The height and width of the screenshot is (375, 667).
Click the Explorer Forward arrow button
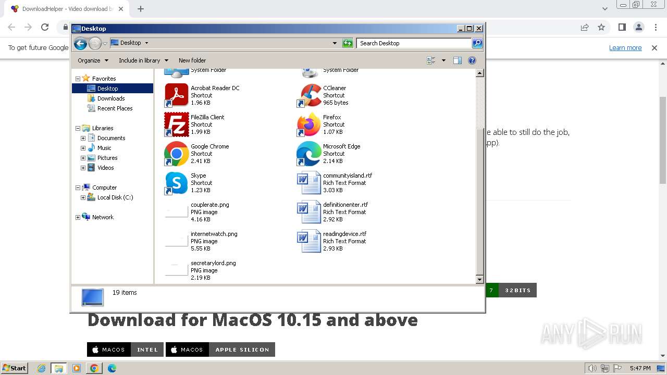point(95,43)
